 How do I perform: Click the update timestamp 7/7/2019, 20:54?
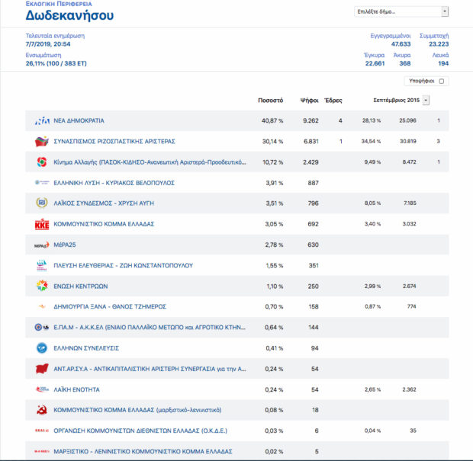click(48, 44)
